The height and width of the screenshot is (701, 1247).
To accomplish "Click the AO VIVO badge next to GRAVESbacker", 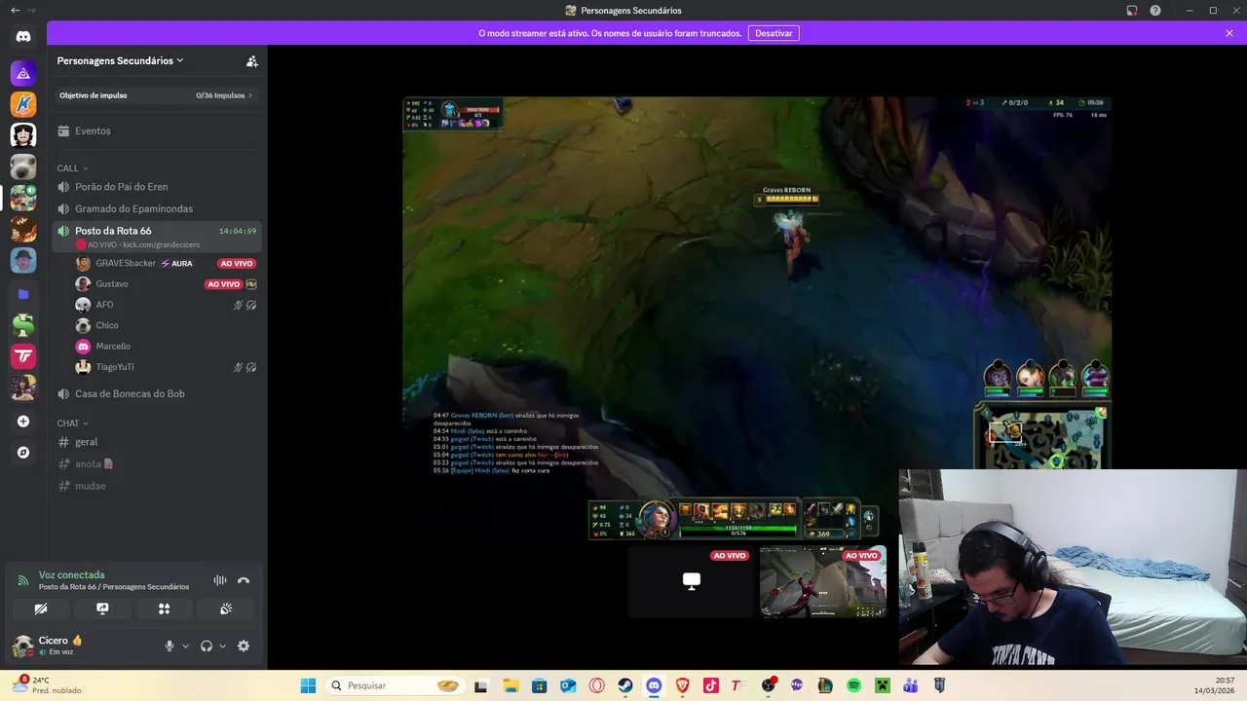I will pyautogui.click(x=237, y=263).
